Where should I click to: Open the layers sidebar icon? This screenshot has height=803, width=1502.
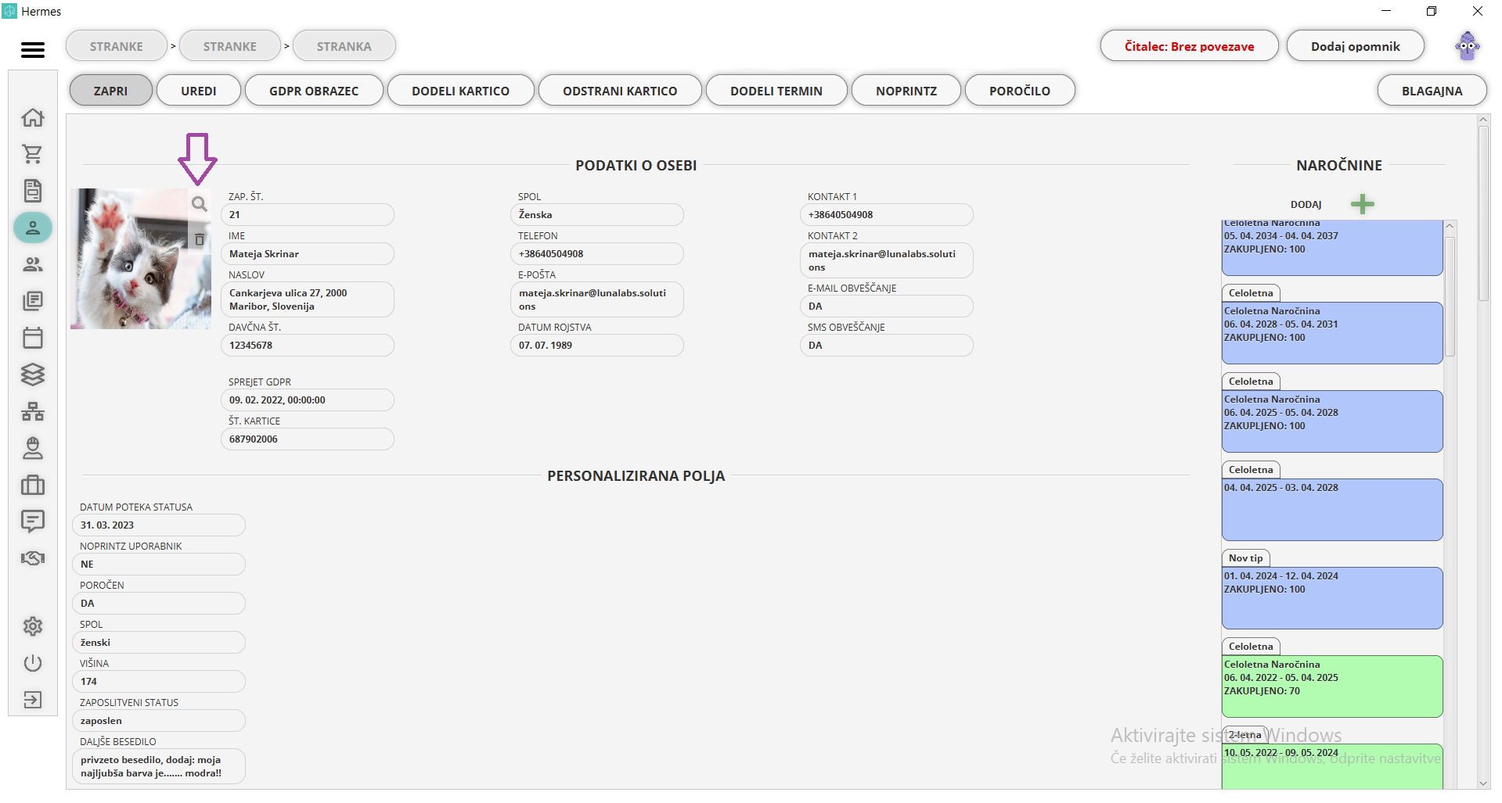point(33,375)
